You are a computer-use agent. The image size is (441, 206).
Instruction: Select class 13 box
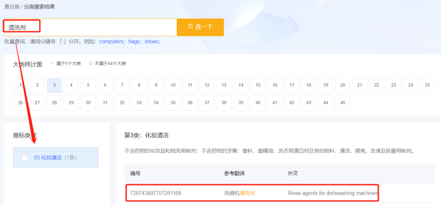pos(224,85)
